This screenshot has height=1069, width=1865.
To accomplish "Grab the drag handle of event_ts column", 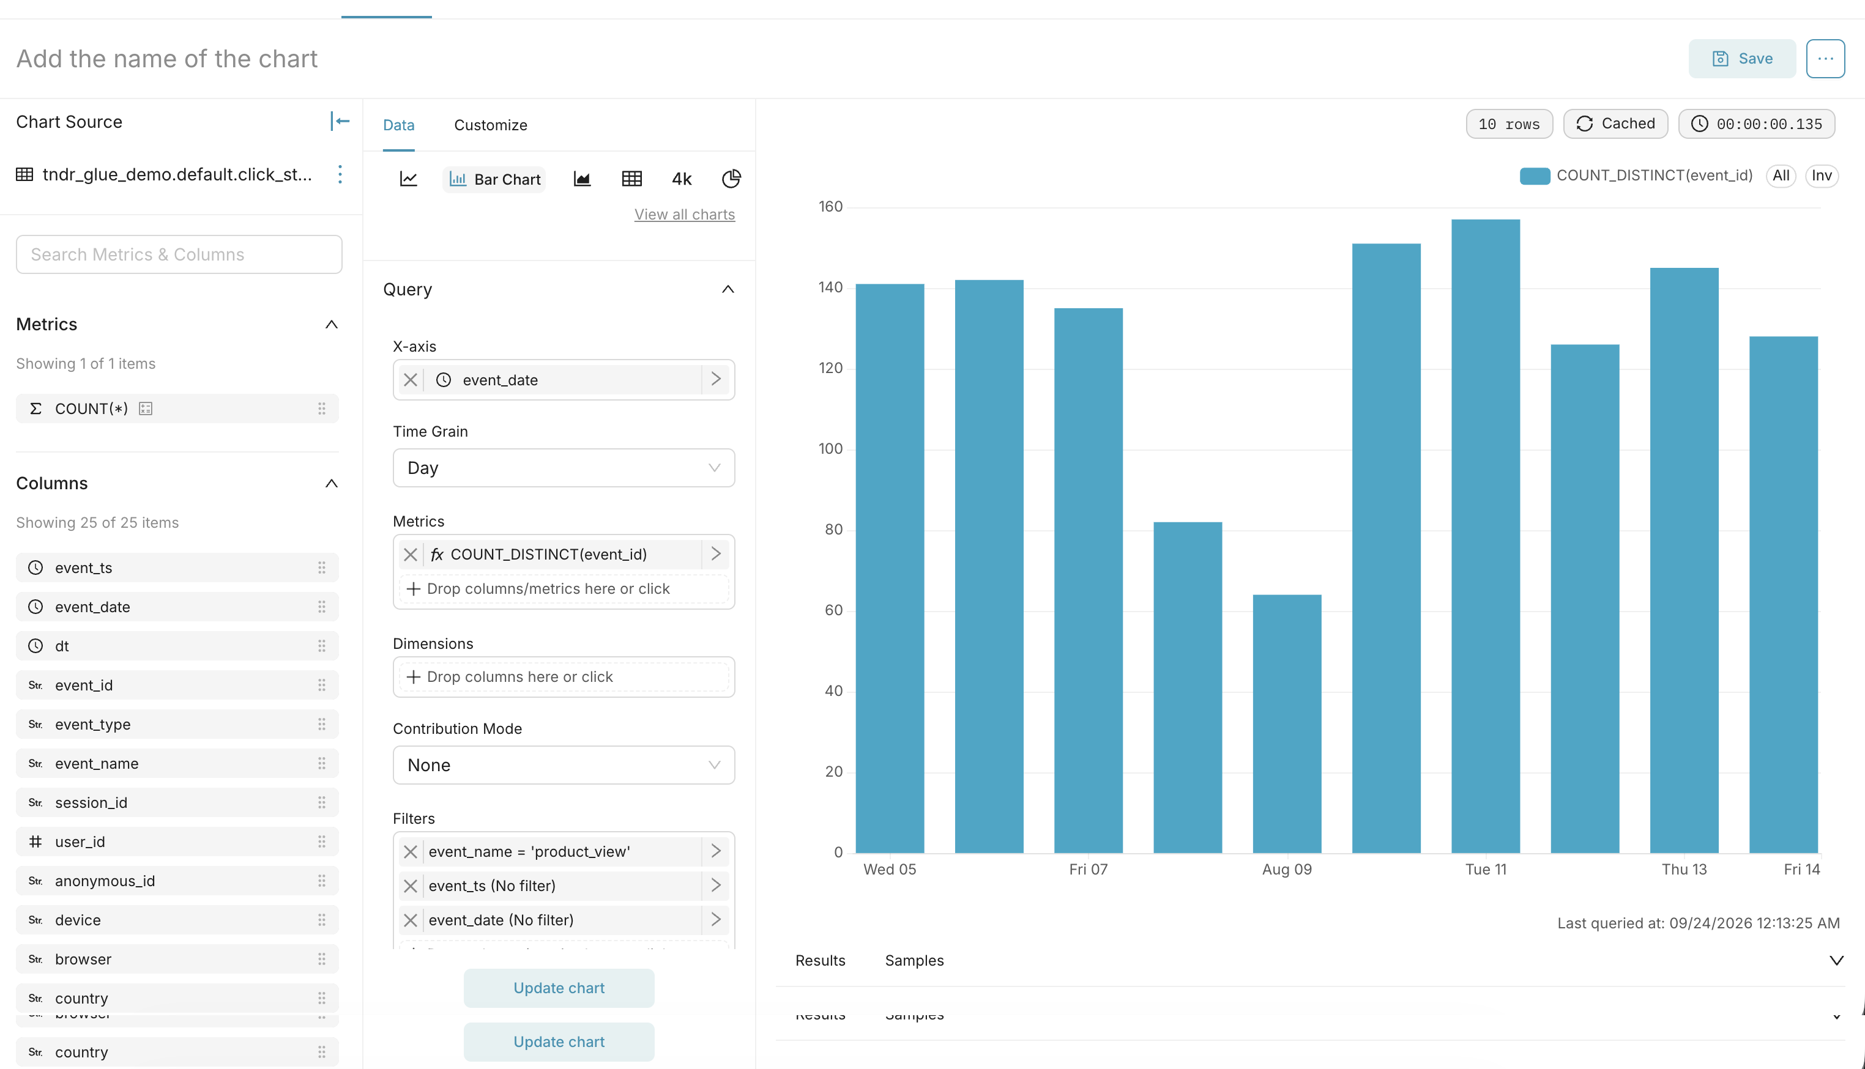I will click(322, 568).
